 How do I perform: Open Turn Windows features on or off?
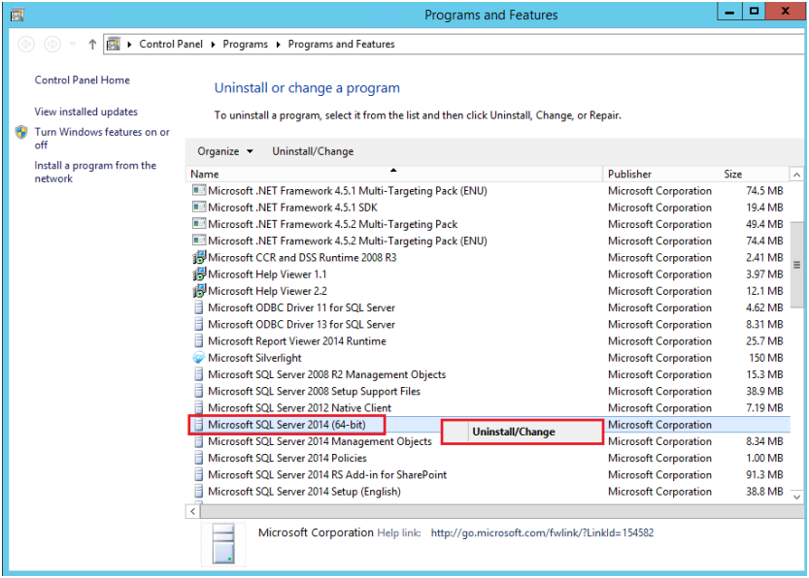[102, 139]
